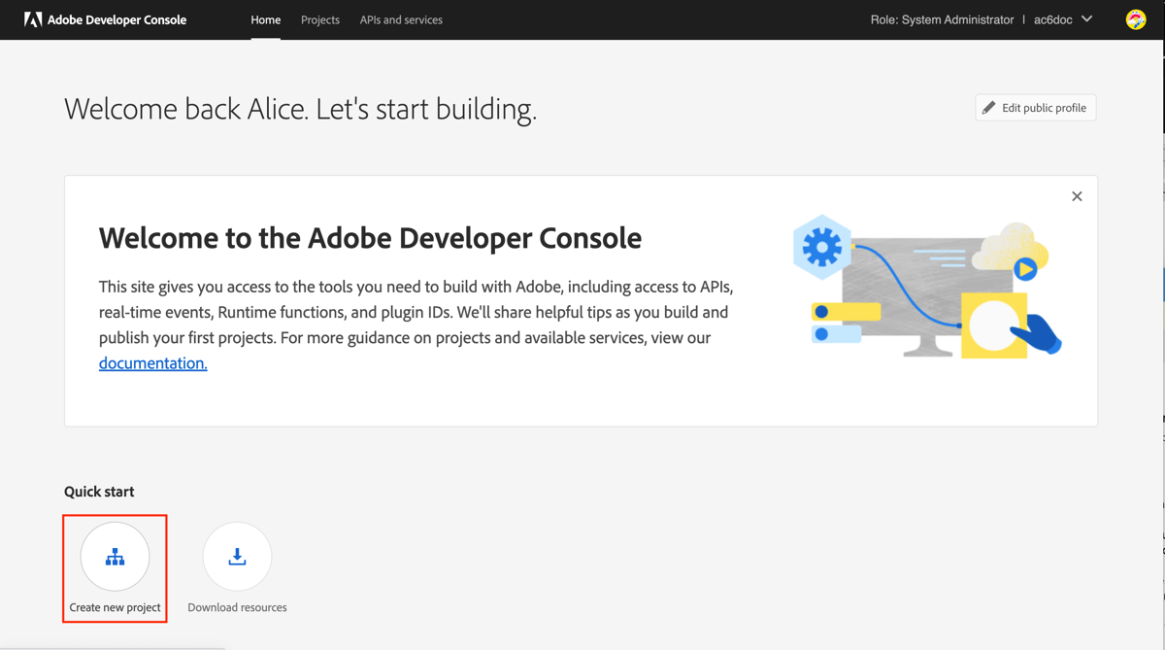This screenshot has height=650, width=1165.
Task: Switch to the Projects tab
Action: (x=319, y=19)
